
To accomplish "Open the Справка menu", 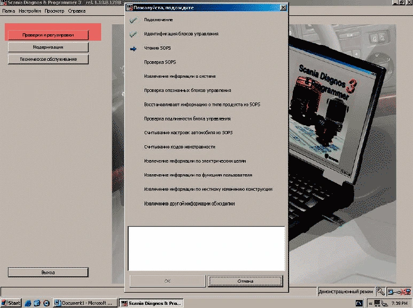I will 77,11.
